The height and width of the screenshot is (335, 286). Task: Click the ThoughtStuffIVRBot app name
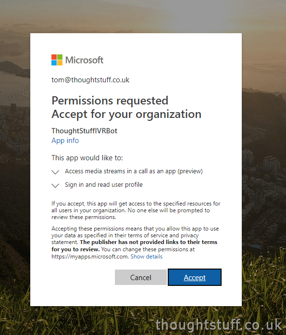tap(84, 131)
